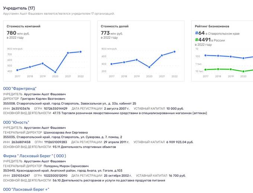Open the ООО "Фармтренд" company link
253x193 pixels.
(x=20, y=89)
